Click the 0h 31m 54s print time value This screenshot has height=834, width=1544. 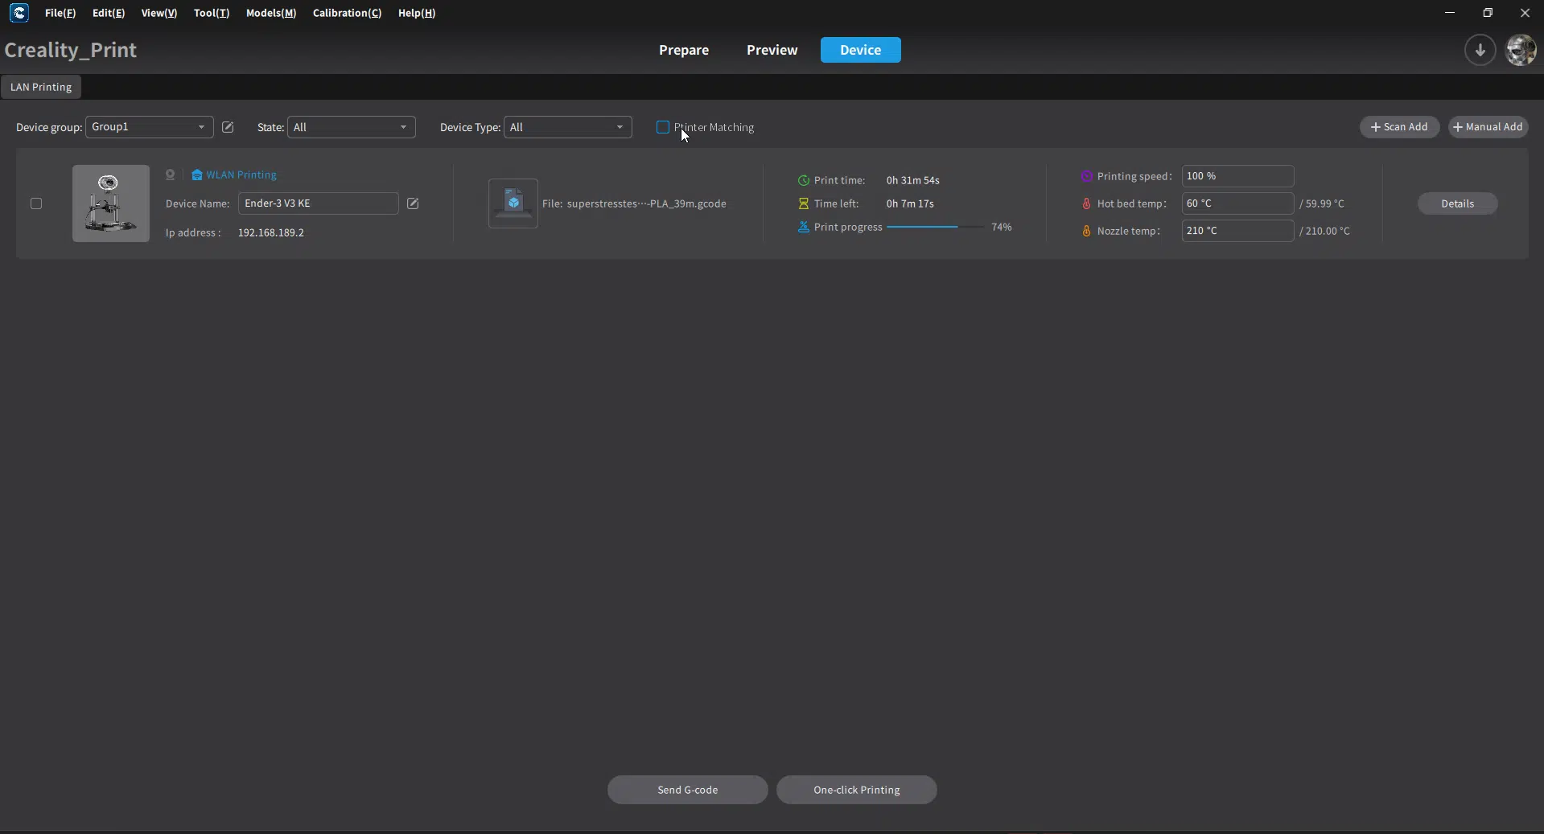(912, 180)
